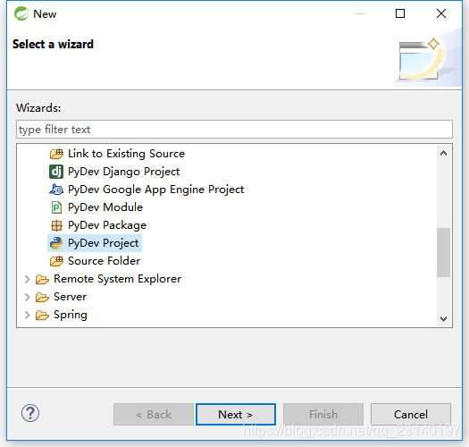The height and width of the screenshot is (447, 469).
Task: Close the New dialog window
Action: pos(441,13)
